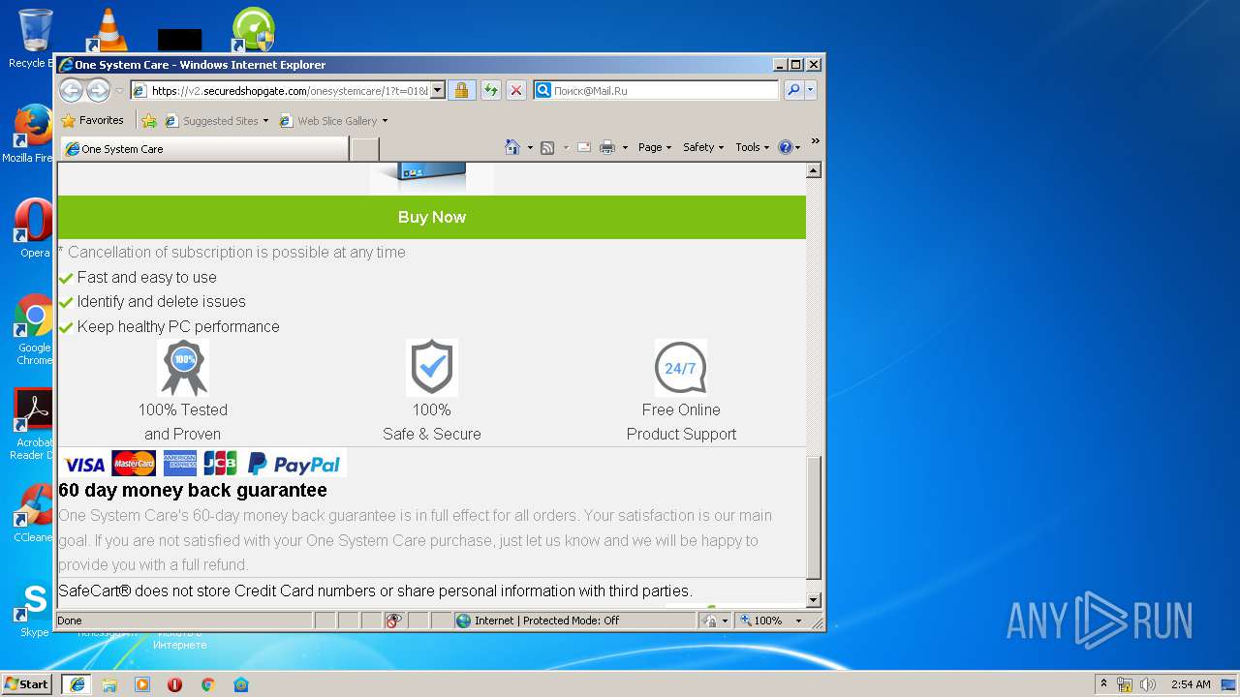Select the One System Care tab
Viewport: 1240px width, 697px height.
(x=204, y=149)
